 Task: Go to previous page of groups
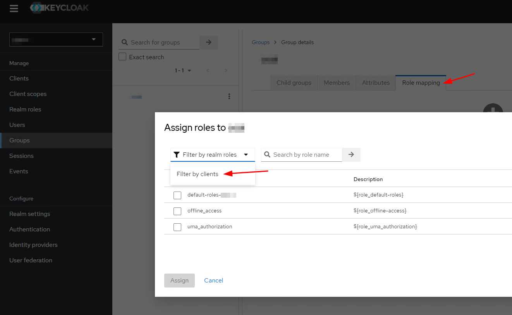(x=208, y=70)
